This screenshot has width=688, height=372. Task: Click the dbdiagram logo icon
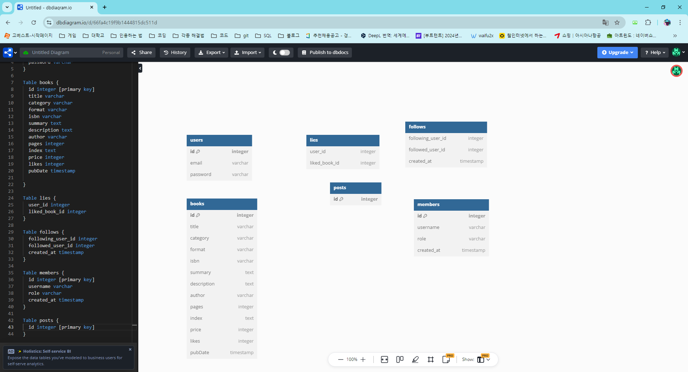click(x=8, y=53)
